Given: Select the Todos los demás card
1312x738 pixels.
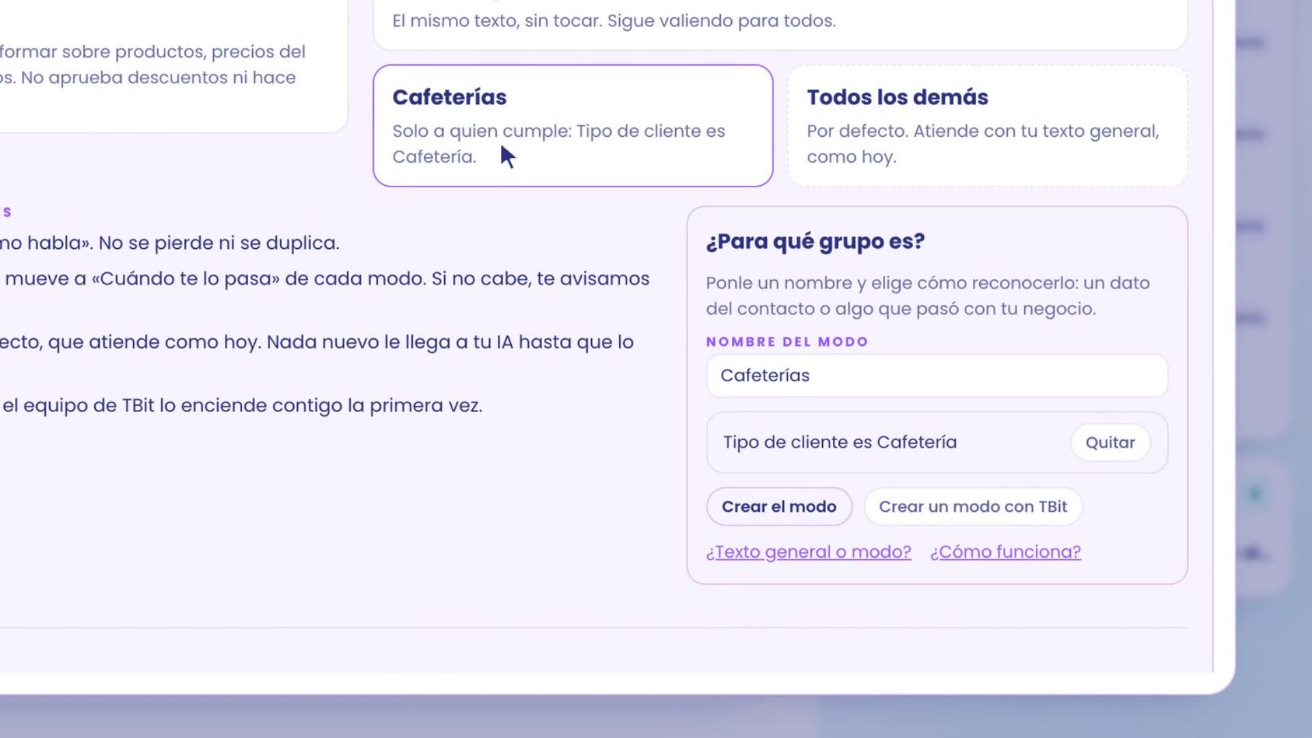Looking at the screenshot, I should [987, 126].
